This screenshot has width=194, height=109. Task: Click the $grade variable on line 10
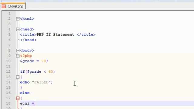pos(27,61)
